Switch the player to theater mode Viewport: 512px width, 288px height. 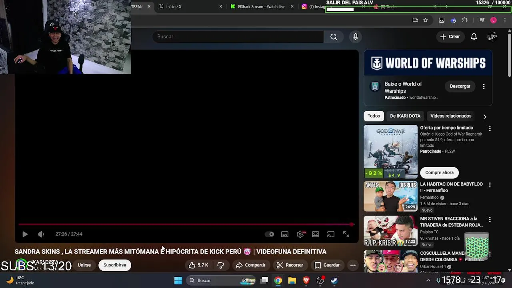click(316, 234)
